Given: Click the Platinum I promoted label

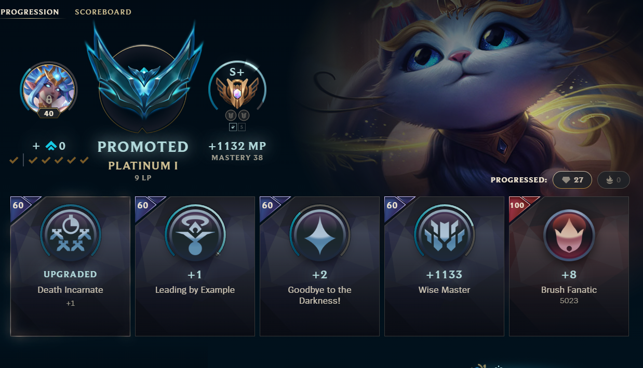Looking at the screenshot, I should click(139, 166).
